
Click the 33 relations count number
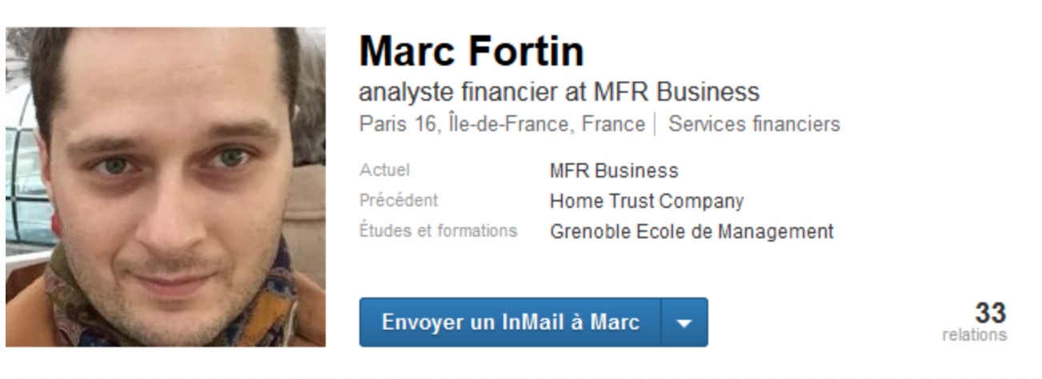pyautogui.click(x=990, y=313)
